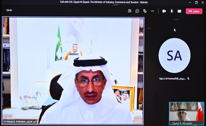
Task: Toggle the microphone mute
Action: 172,11
